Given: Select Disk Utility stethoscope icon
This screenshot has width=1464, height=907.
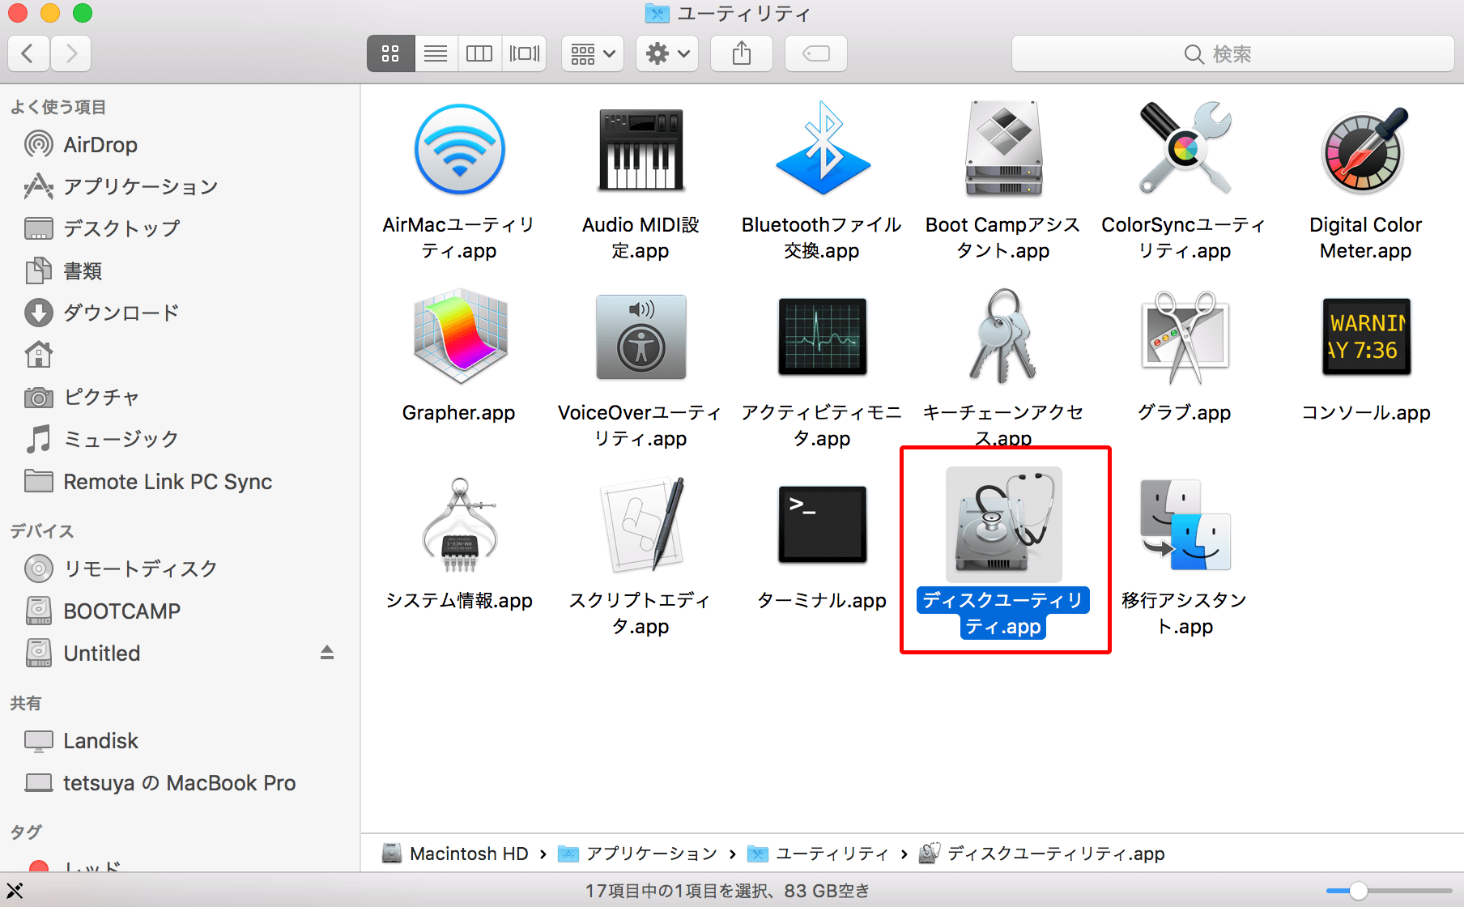Looking at the screenshot, I should click(x=1003, y=525).
